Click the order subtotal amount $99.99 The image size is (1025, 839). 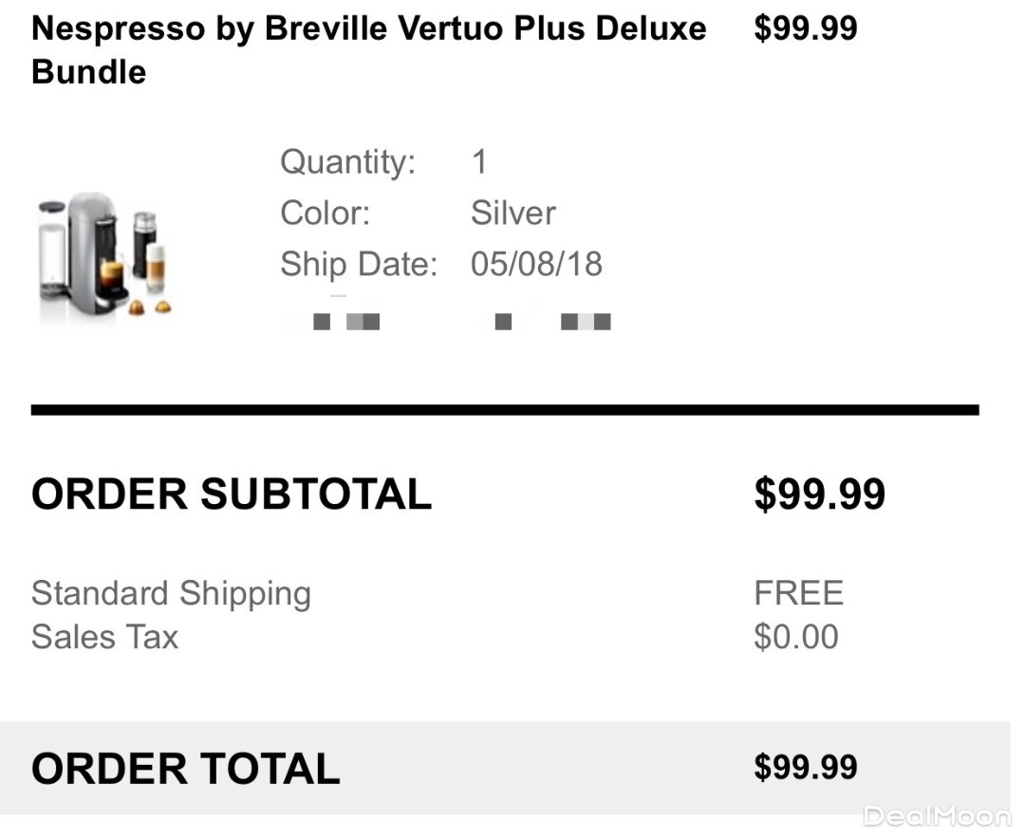tap(819, 494)
